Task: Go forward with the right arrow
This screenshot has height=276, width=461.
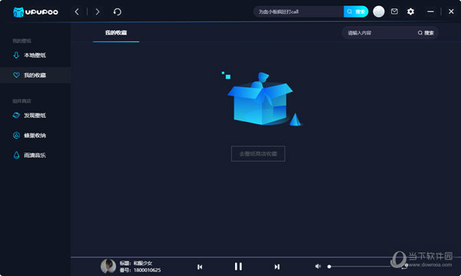Action: point(98,11)
